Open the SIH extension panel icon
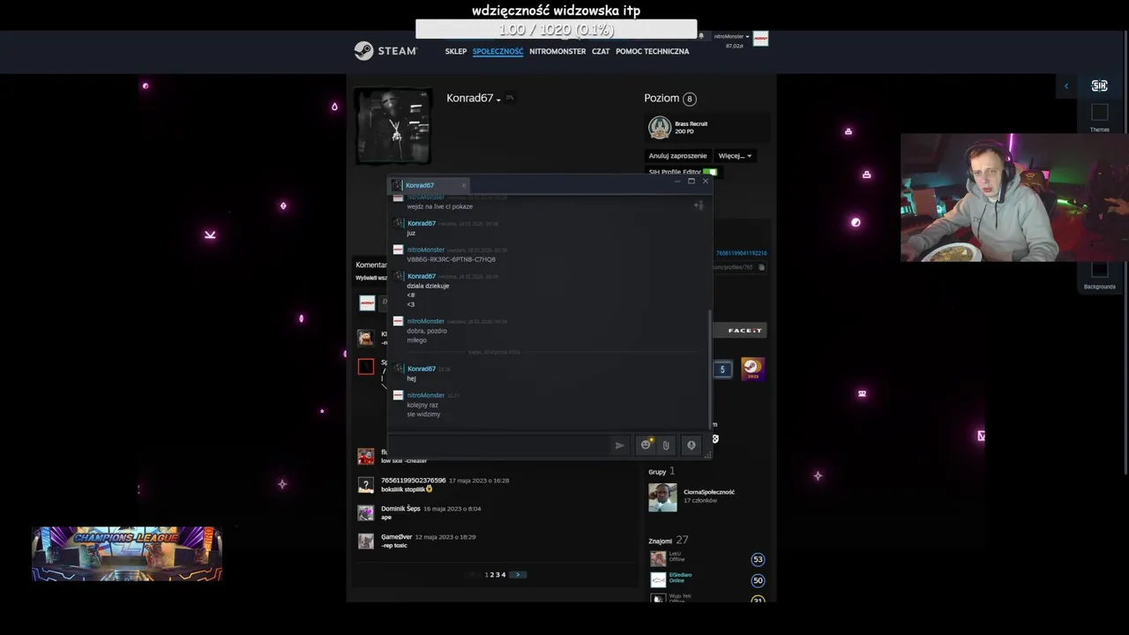This screenshot has height=635, width=1129. click(1099, 86)
